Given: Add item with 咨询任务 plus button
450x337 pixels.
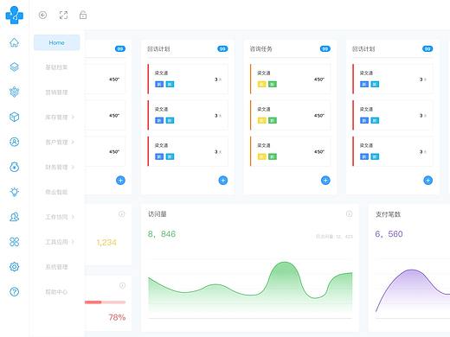Looking at the screenshot, I should coord(325,181).
